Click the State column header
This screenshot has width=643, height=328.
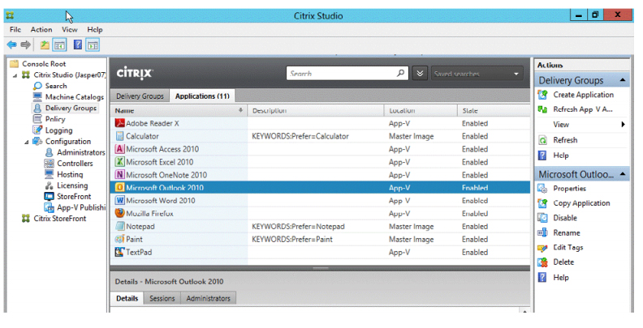tap(494, 110)
